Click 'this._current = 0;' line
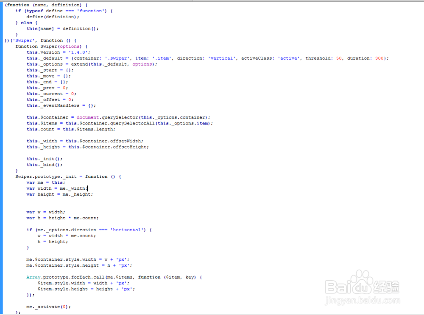The height and width of the screenshot is (315, 424). click(51, 94)
